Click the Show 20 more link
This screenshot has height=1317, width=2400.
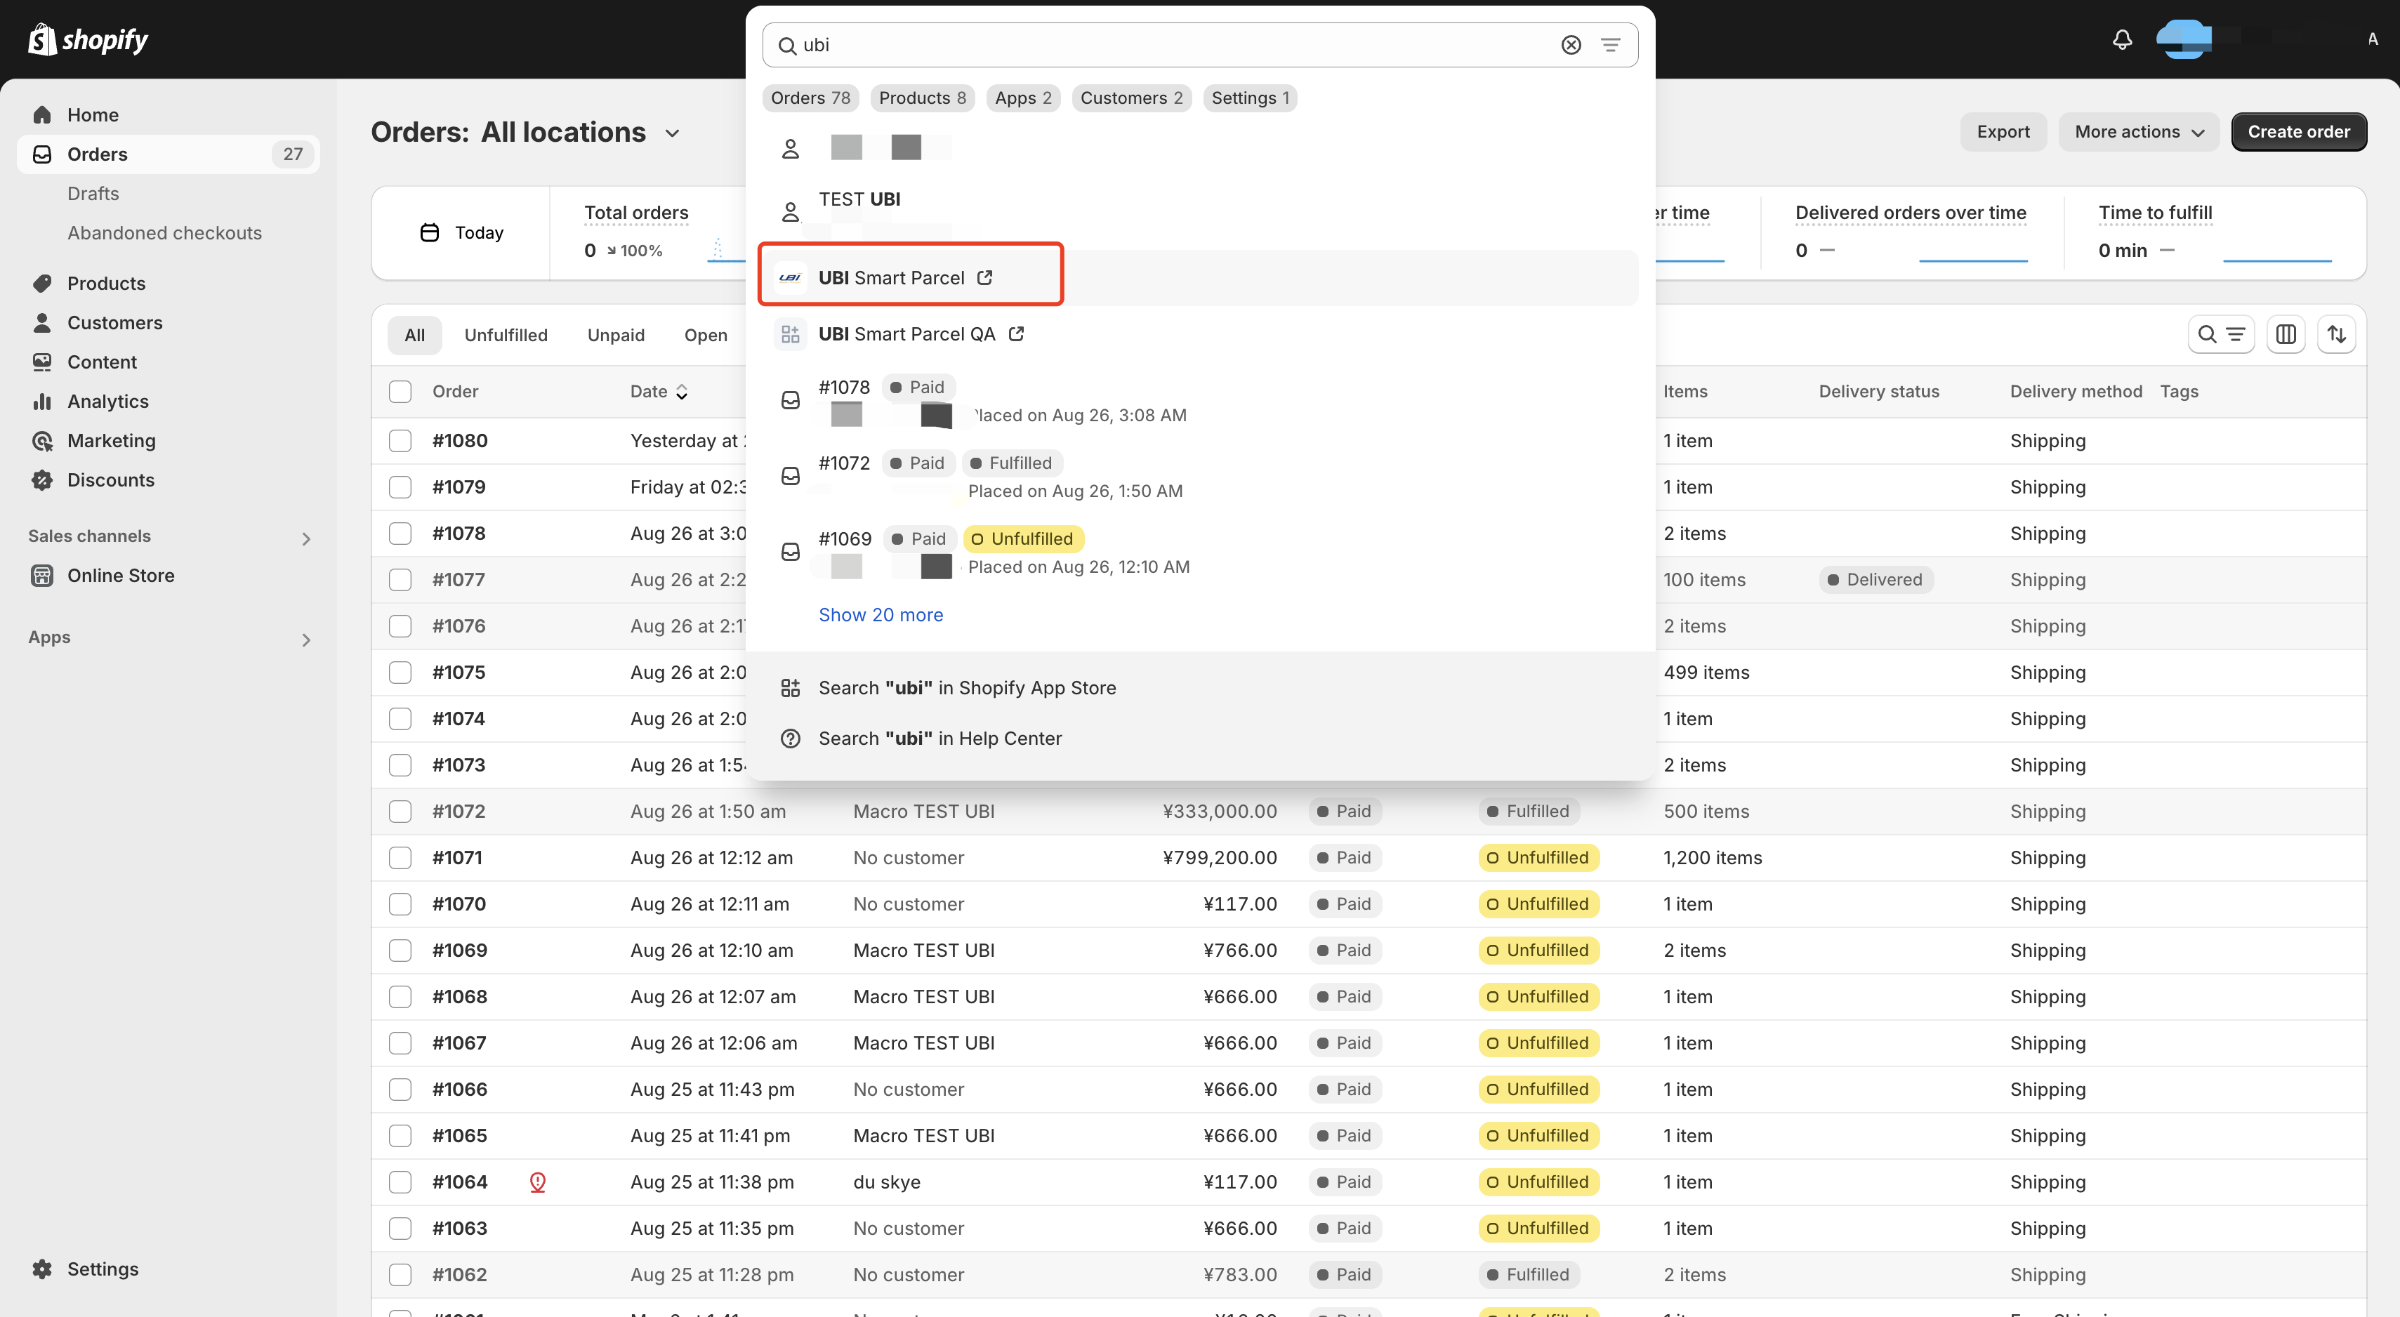(x=881, y=615)
